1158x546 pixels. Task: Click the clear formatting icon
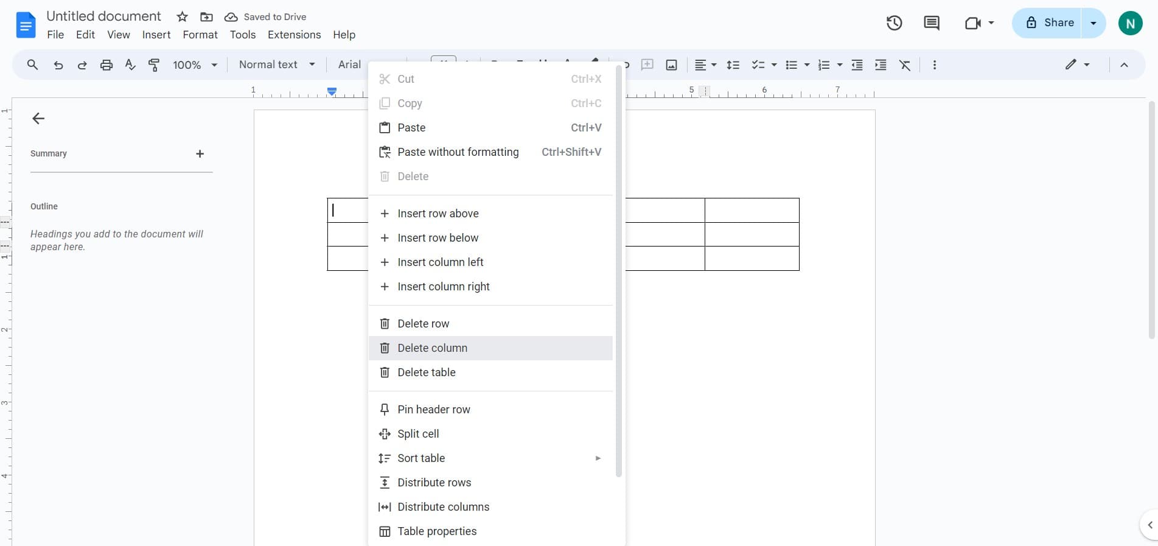905,65
